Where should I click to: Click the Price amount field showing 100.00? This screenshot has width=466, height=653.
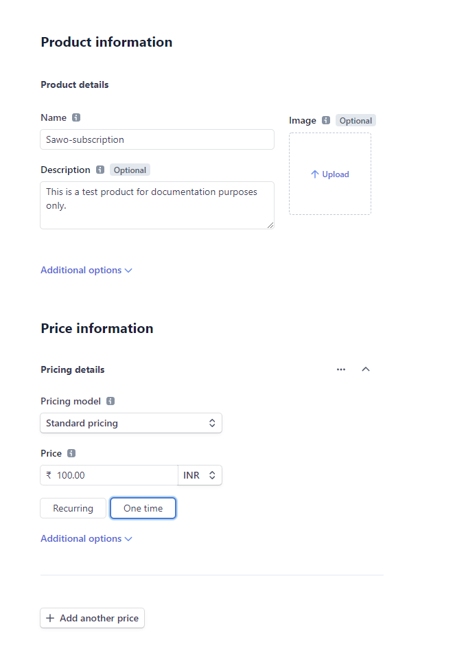point(113,475)
